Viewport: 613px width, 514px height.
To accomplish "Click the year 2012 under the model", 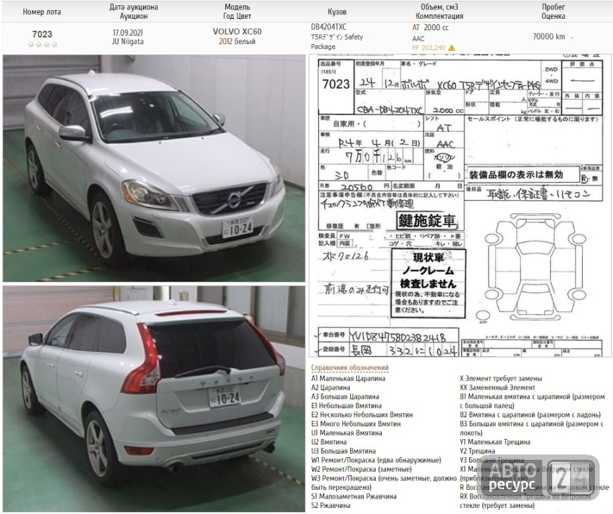I will point(225,41).
